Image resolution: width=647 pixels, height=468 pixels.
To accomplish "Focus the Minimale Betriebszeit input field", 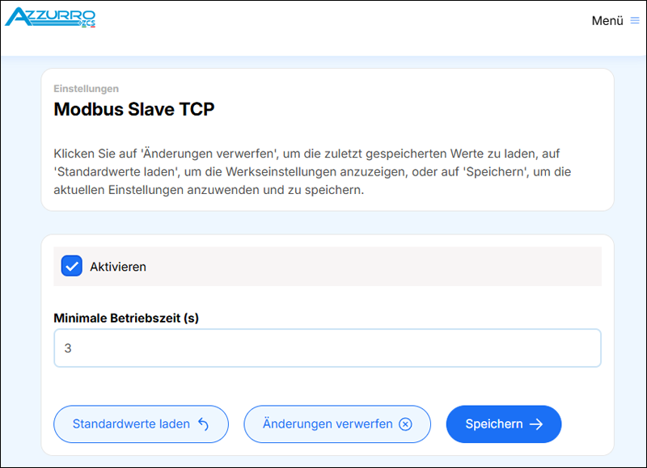I will 327,348.
